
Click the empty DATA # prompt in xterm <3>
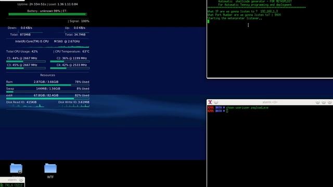click(218, 111)
